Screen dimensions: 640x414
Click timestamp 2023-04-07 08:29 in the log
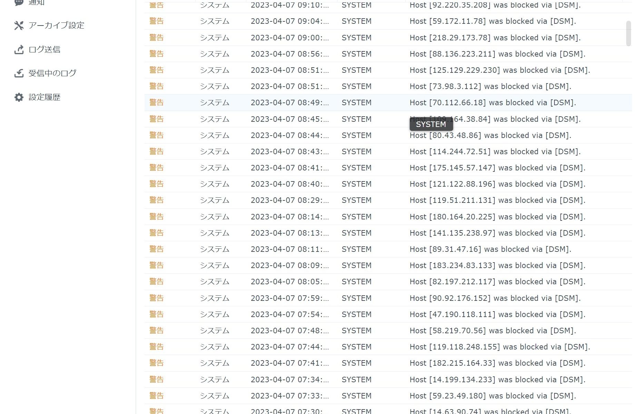(x=289, y=200)
